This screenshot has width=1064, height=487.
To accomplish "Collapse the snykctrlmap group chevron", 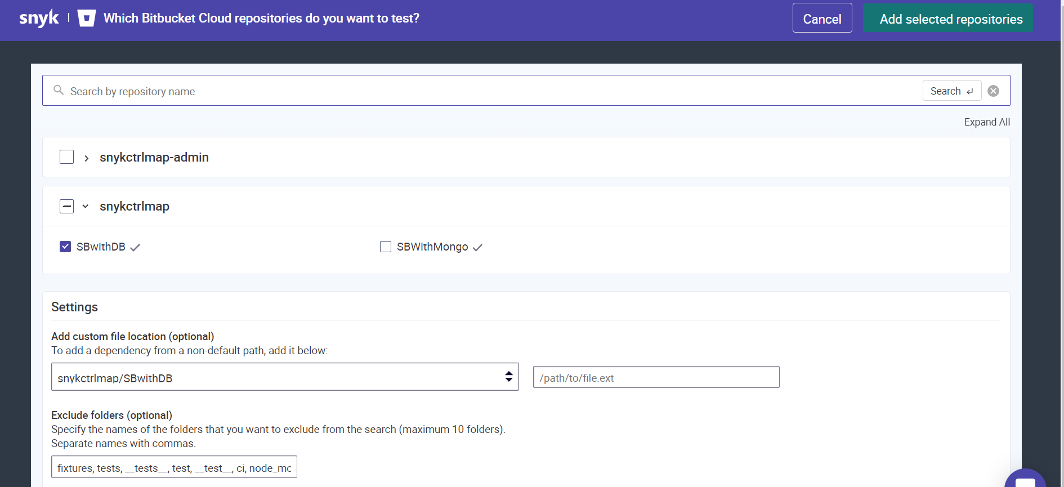I will point(86,206).
